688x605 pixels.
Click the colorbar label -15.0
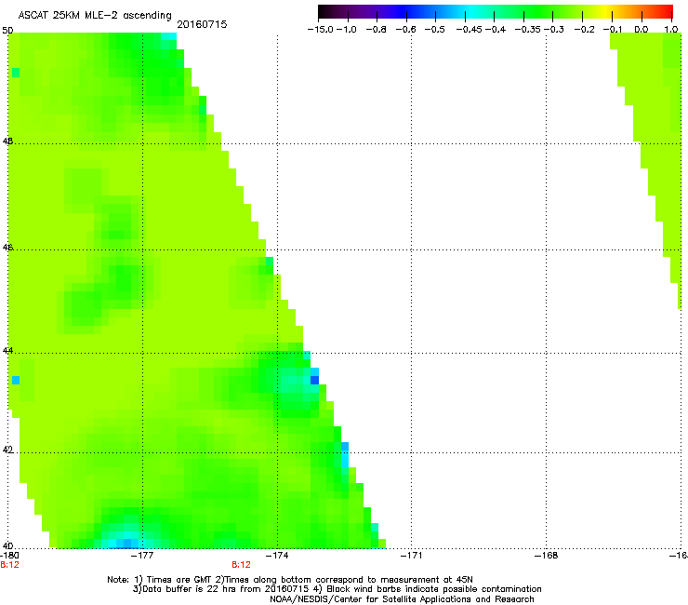[x=321, y=30]
